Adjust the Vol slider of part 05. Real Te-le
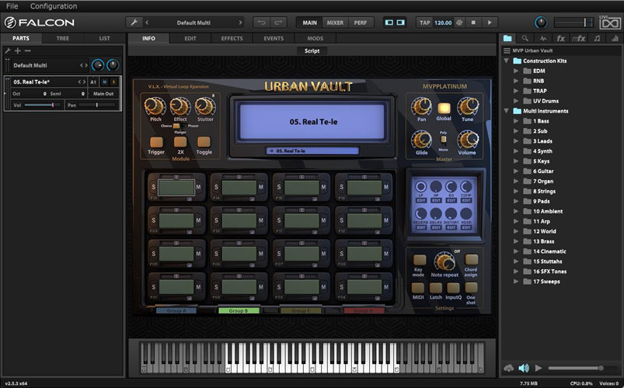 pyautogui.click(x=43, y=106)
